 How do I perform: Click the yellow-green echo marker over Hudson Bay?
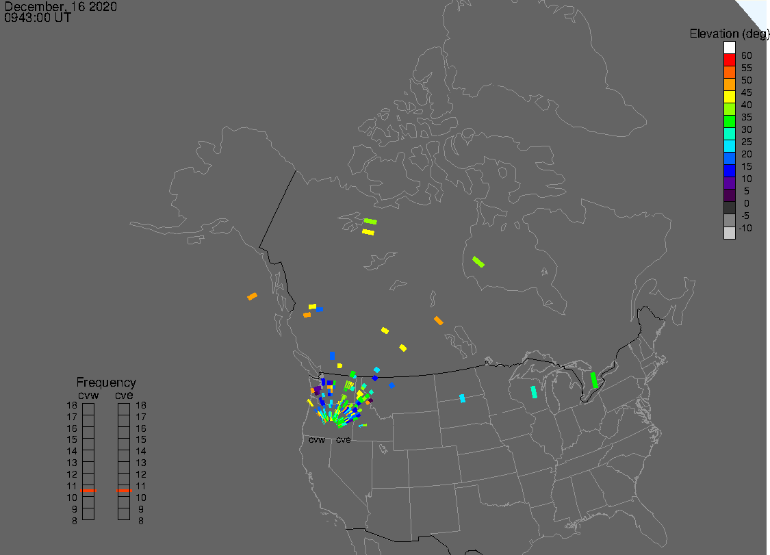[478, 262]
